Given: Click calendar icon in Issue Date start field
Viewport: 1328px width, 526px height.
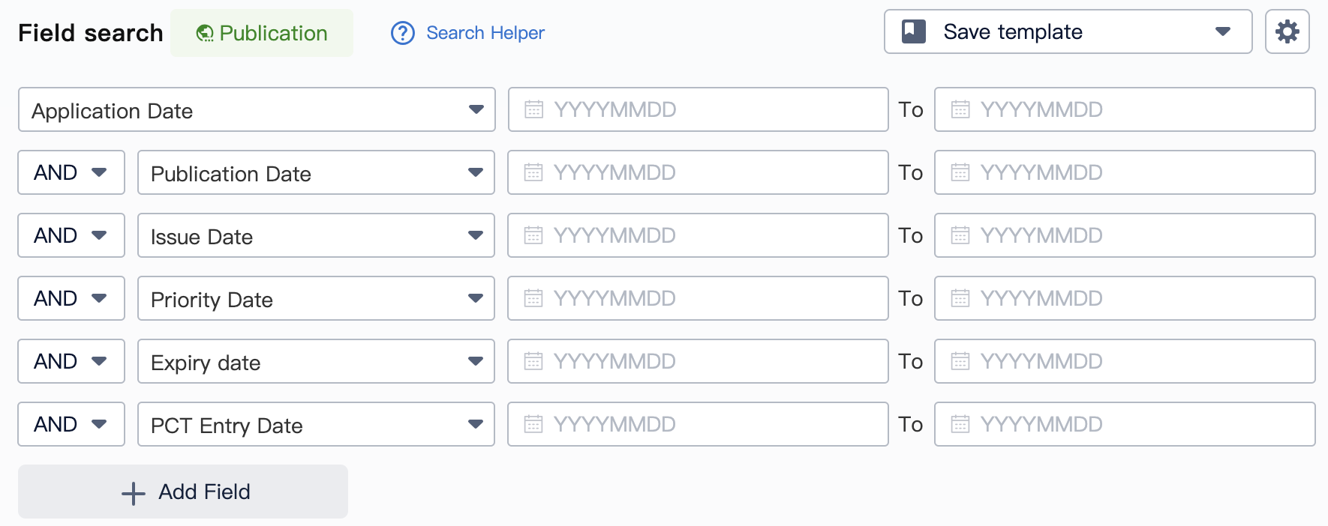Looking at the screenshot, I should [x=533, y=235].
